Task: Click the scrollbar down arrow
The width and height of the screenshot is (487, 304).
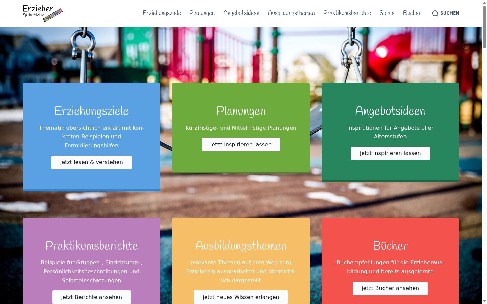Action: [484, 301]
